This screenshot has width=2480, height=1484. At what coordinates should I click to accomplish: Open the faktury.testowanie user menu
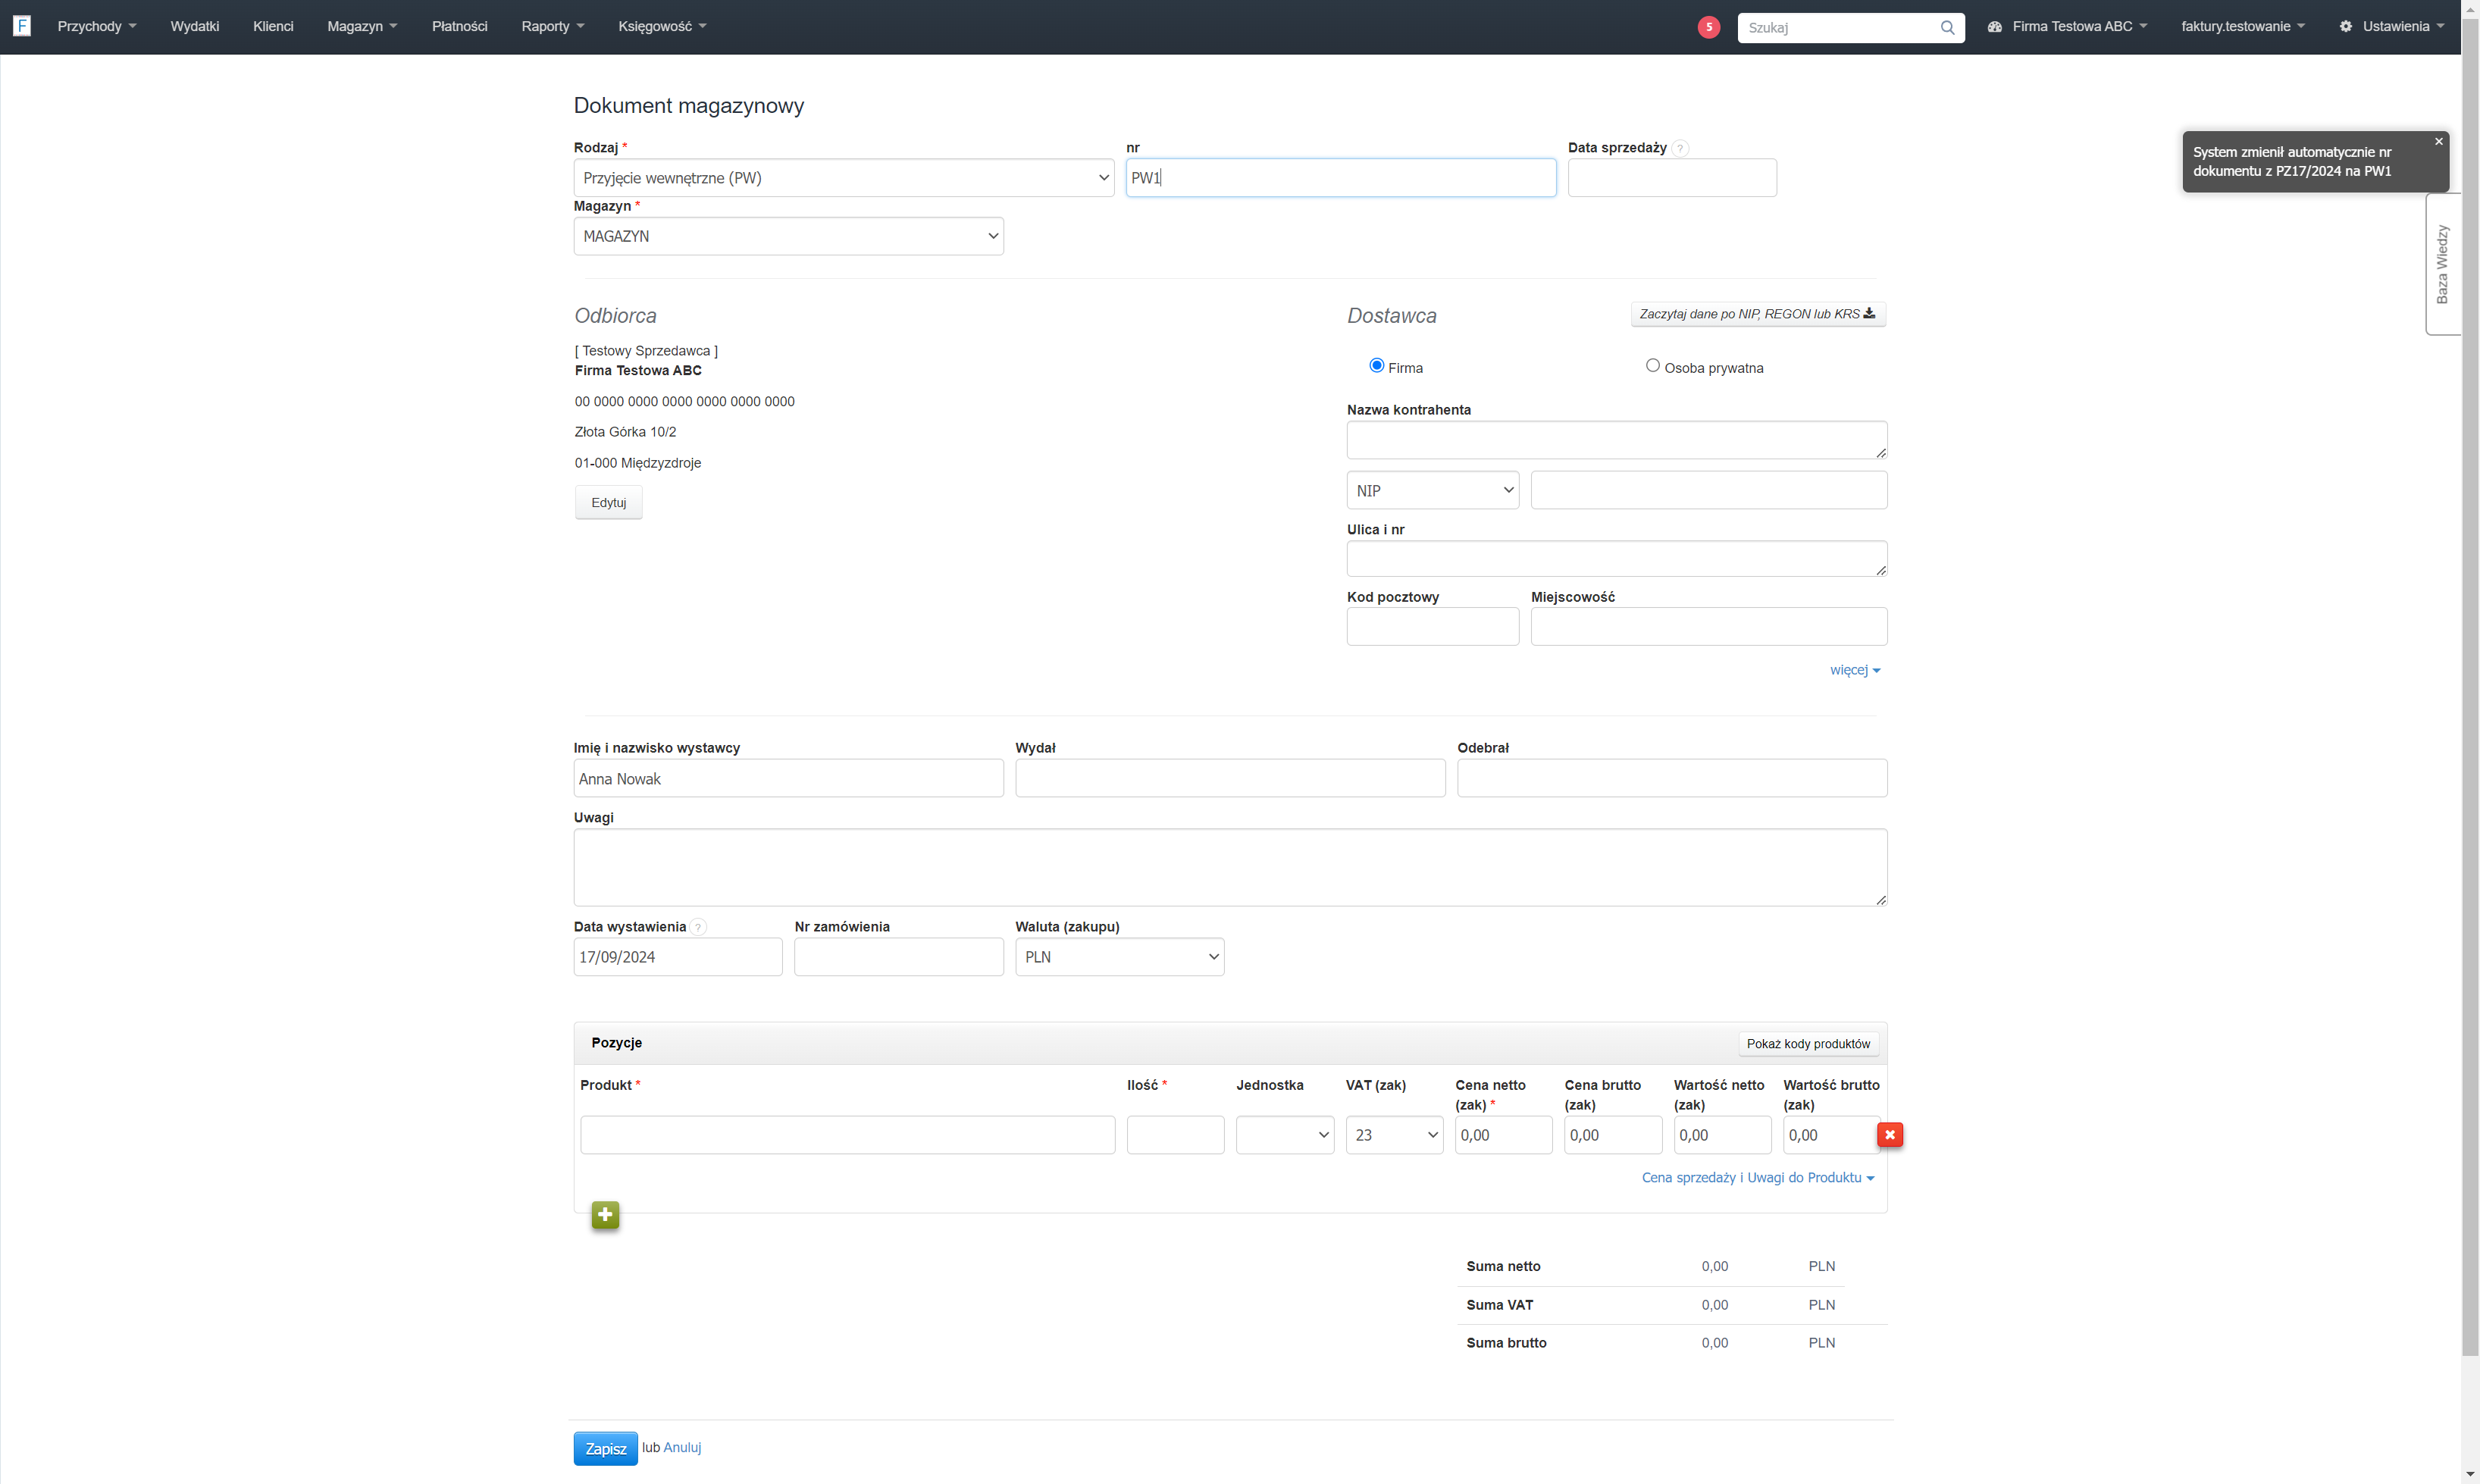(2243, 27)
